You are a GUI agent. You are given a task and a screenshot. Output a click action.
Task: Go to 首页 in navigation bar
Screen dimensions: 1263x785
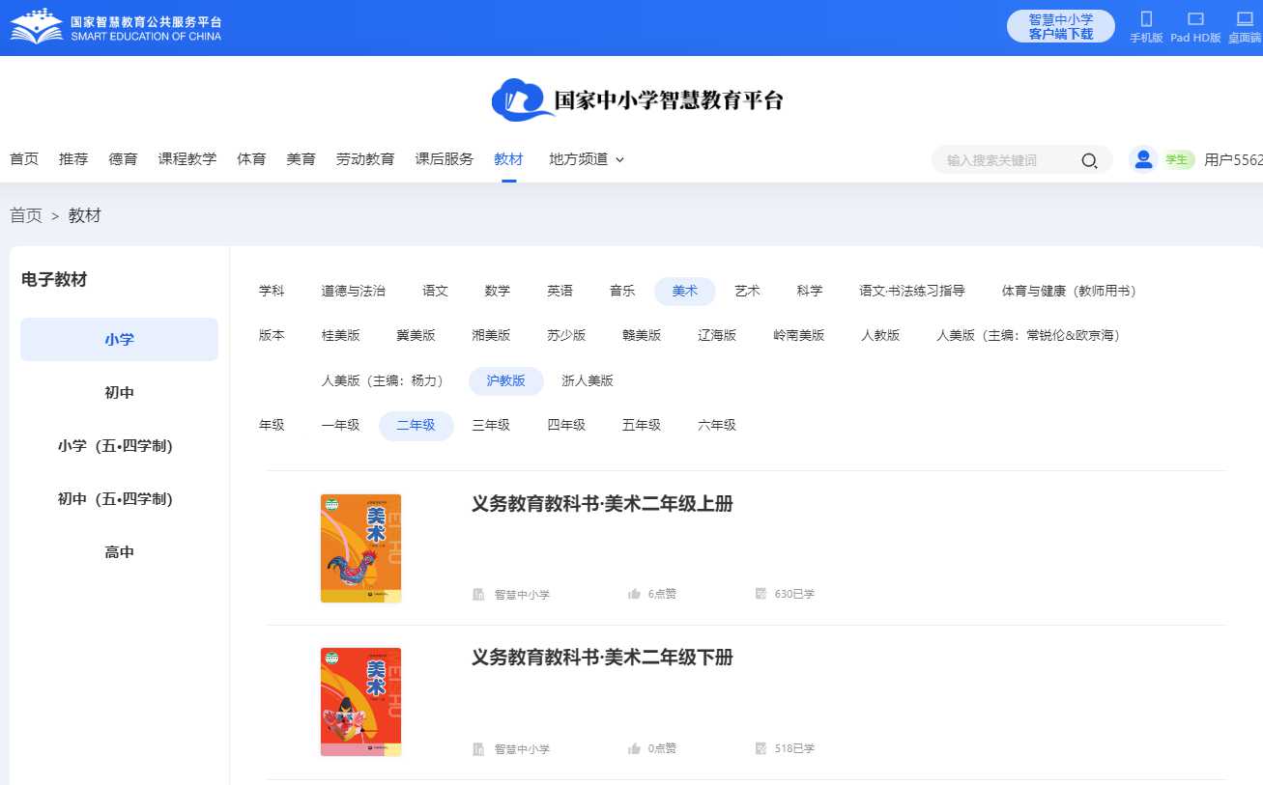click(x=24, y=159)
